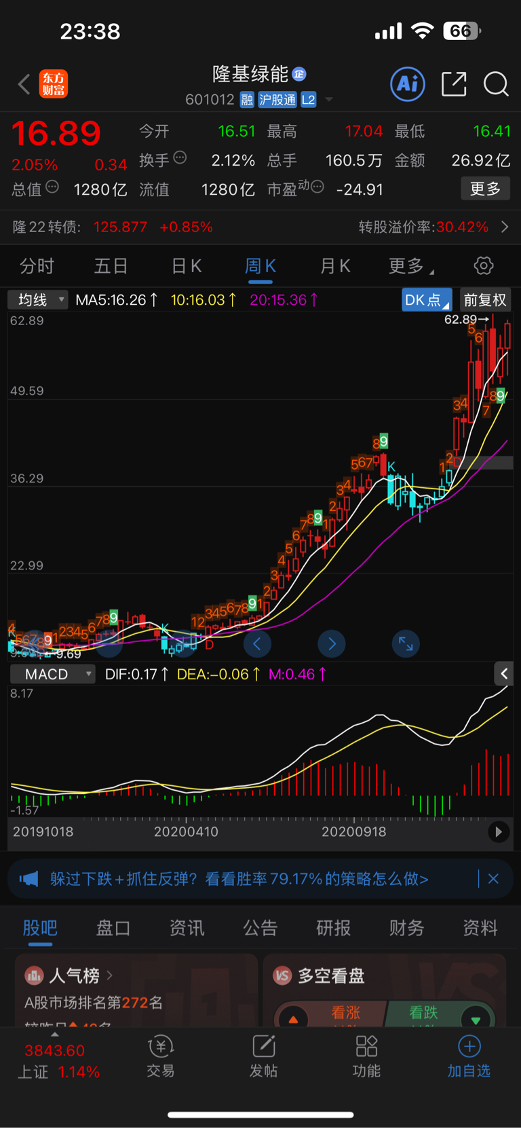Switch to 资讯 tab
Viewport: 521px width, 1128px height.
[x=187, y=928]
